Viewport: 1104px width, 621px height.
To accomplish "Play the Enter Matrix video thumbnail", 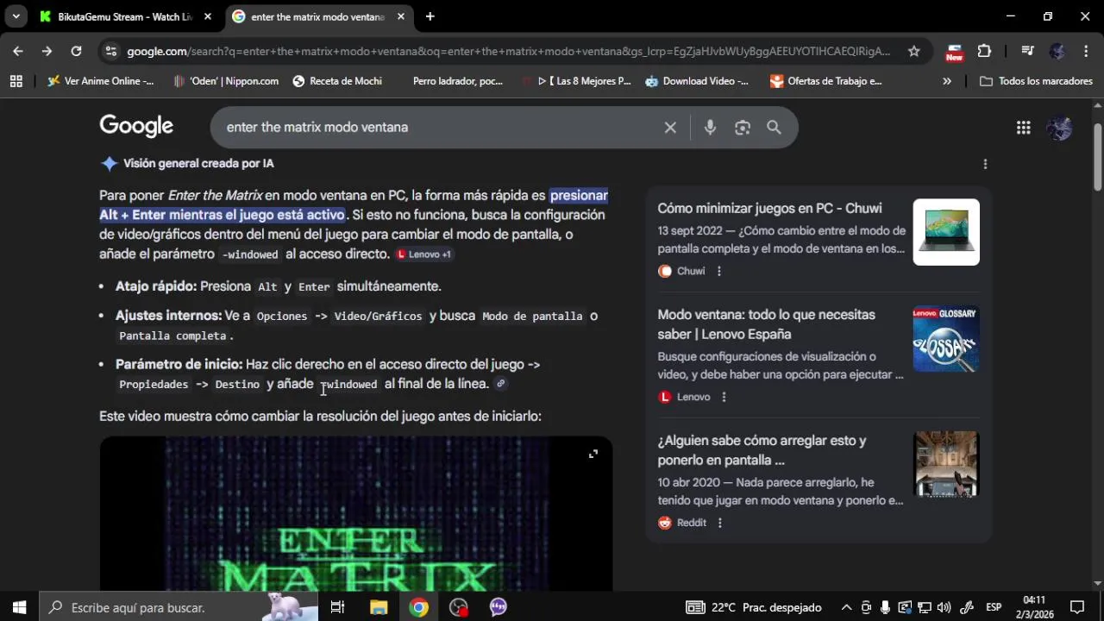I will coord(356,514).
